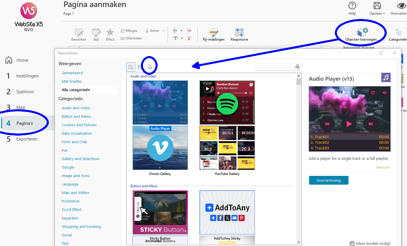Viewport: 407px width, 246px height.
Task: Select Social category
Action: tap(67, 235)
